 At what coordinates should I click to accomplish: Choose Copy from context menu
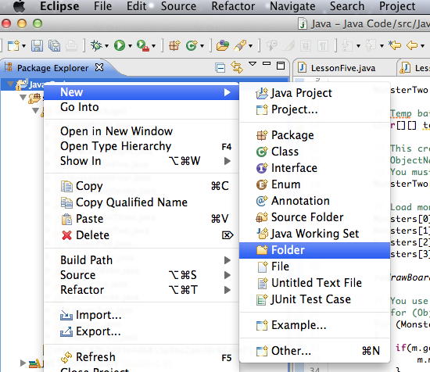click(142, 186)
